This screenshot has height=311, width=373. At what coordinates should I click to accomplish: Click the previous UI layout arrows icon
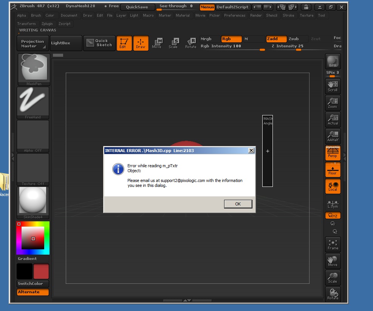[281, 7]
